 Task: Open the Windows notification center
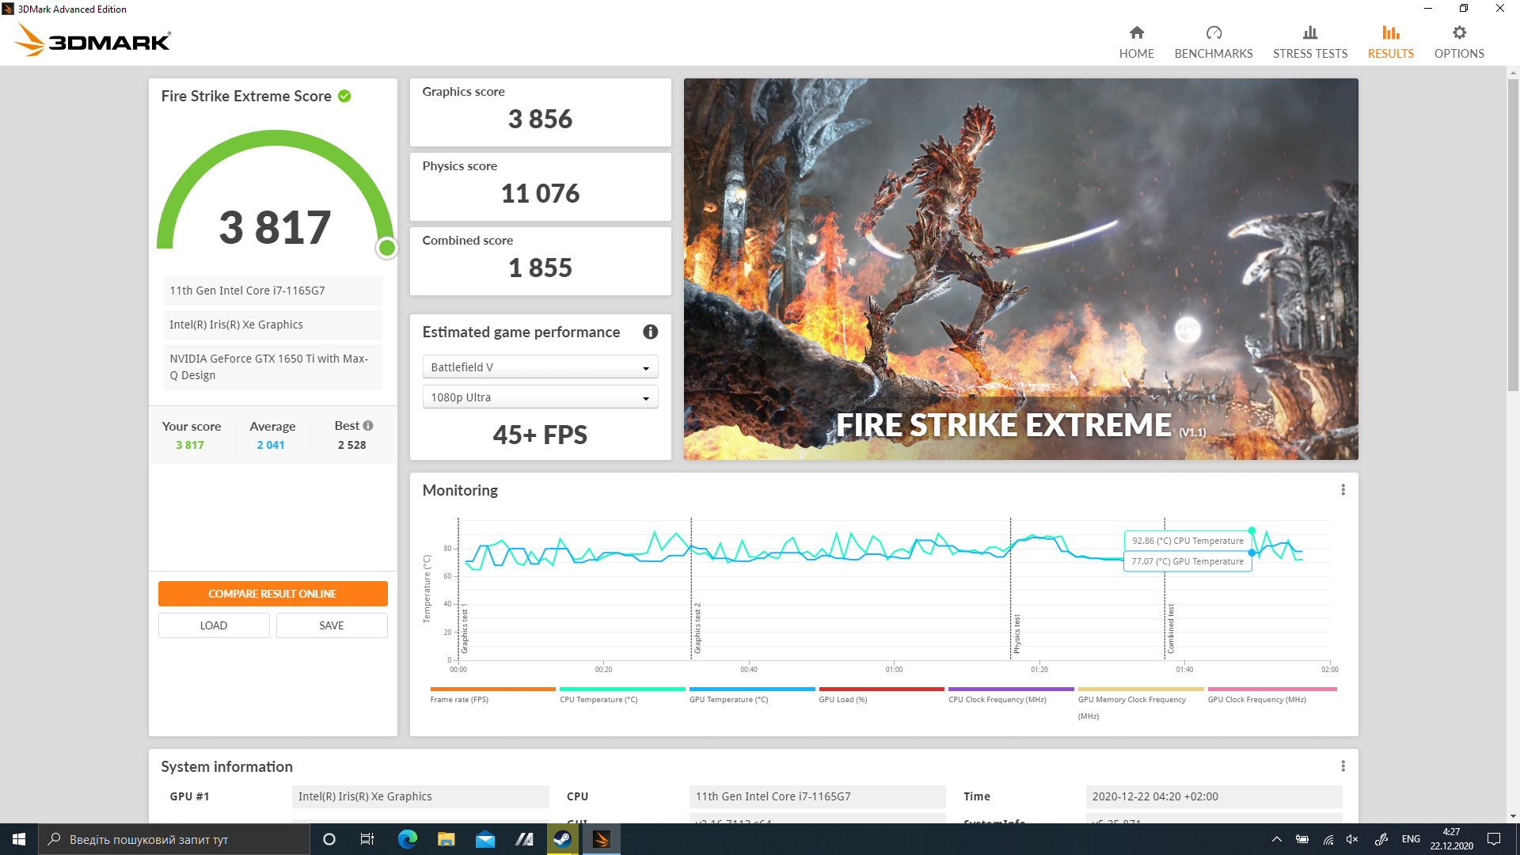(x=1494, y=839)
